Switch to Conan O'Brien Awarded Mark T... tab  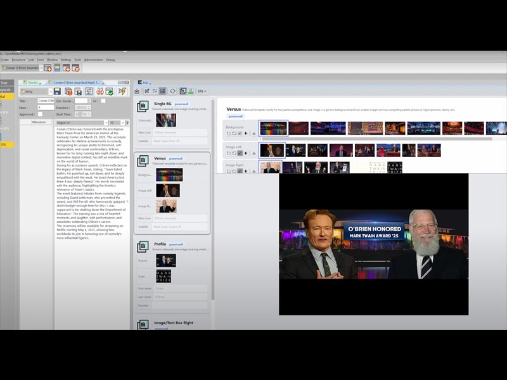pyautogui.click(x=76, y=82)
